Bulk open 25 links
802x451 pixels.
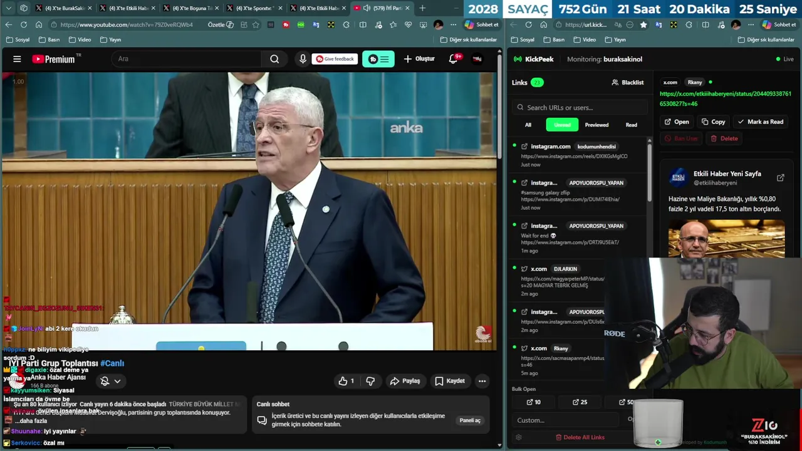580,402
